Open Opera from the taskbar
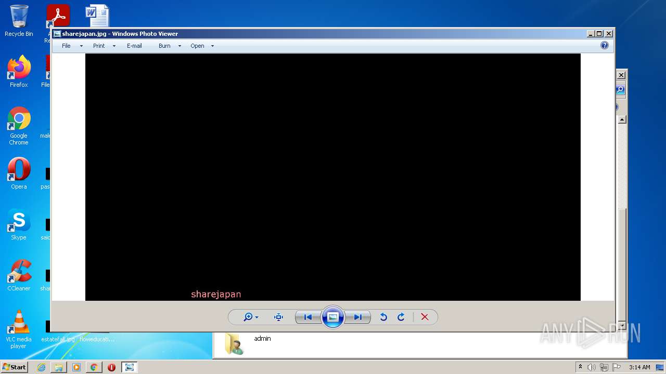This screenshot has width=666, height=374. 111,367
